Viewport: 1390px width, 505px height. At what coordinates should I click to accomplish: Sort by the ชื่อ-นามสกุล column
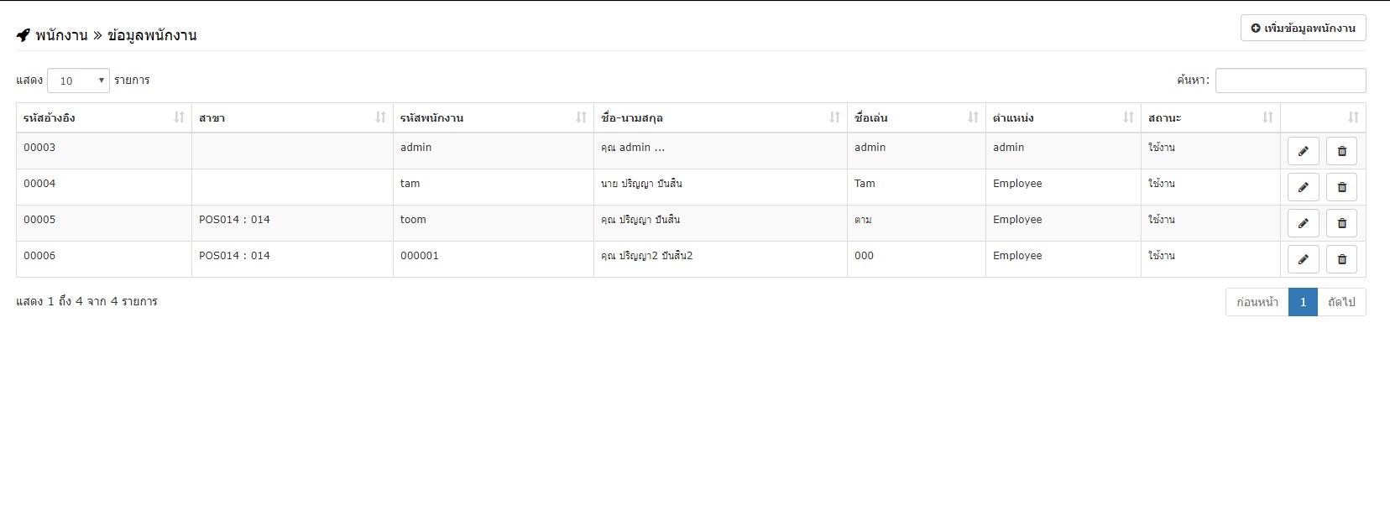click(721, 117)
